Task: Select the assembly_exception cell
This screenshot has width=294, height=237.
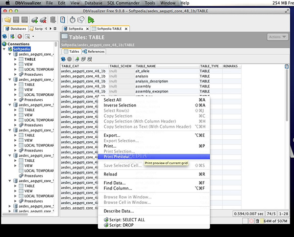Action: (167, 91)
